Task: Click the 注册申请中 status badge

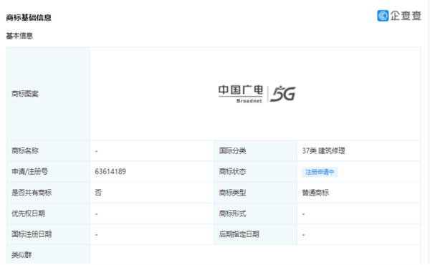Action: [320, 172]
